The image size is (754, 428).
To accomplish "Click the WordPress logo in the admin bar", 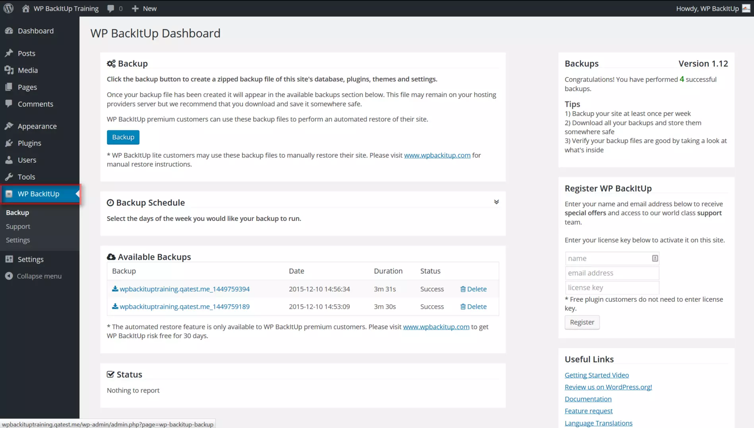I will point(8,8).
